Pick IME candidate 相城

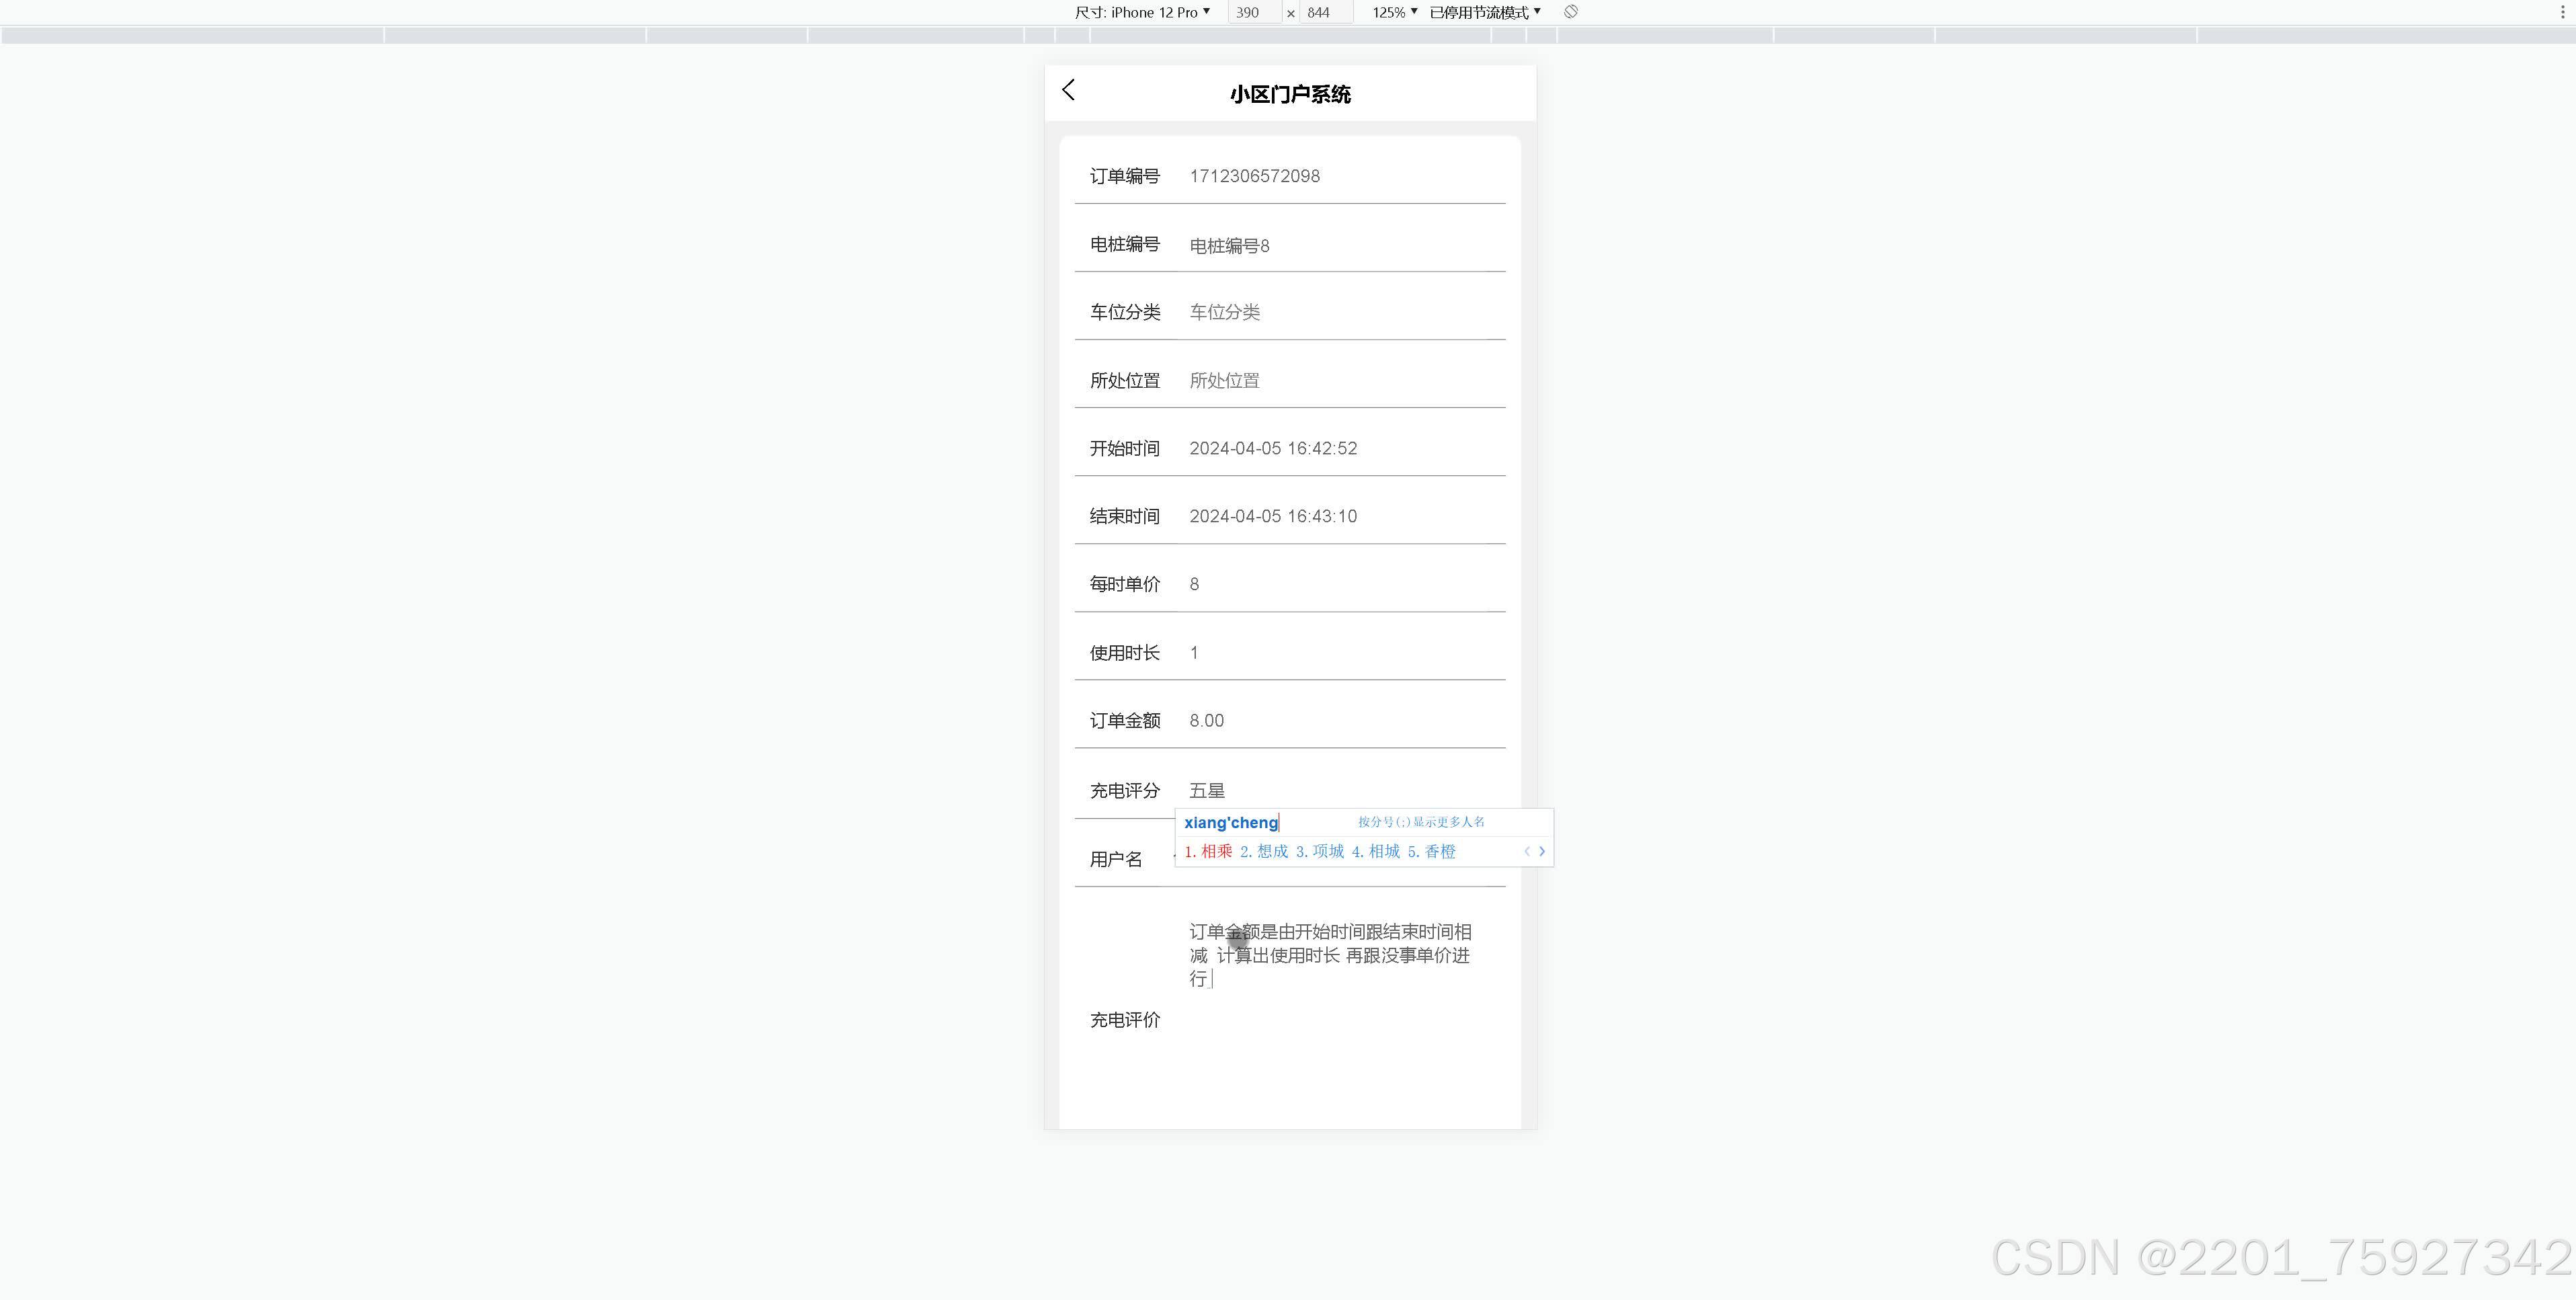pyautogui.click(x=1377, y=851)
